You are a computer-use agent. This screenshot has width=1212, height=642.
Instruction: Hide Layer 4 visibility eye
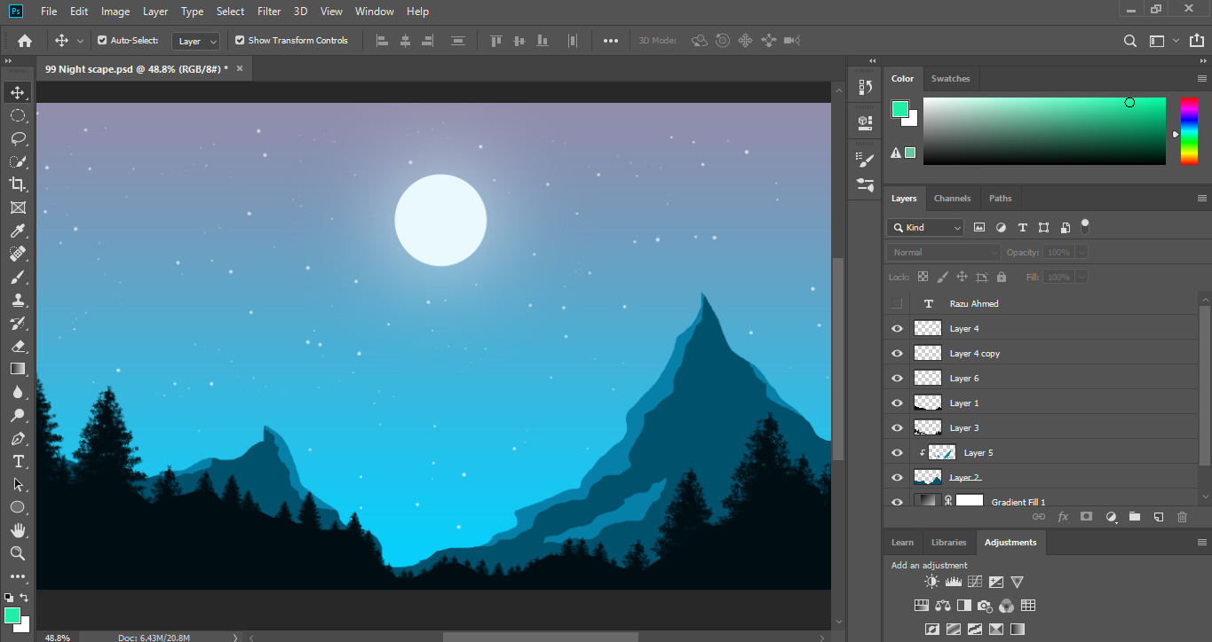coord(897,329)
